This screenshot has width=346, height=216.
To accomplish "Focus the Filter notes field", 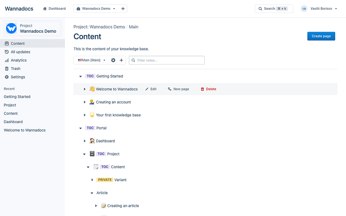I will pyautogui.click(x=167, y=60).
